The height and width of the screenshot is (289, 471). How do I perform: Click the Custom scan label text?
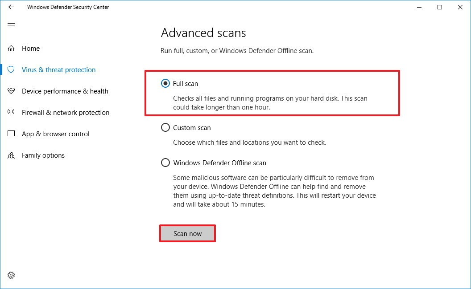click(x=192, y=128)
